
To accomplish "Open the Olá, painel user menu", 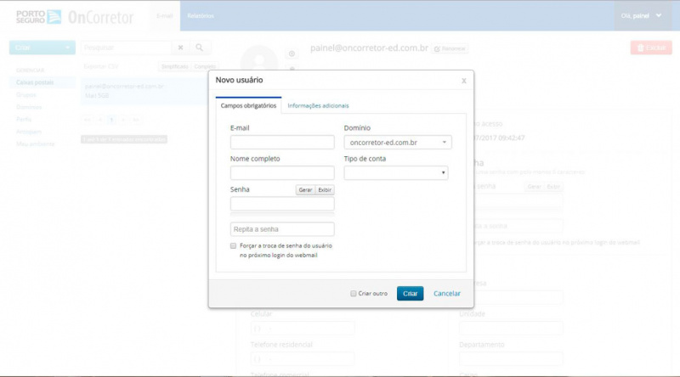I will [x=641, y=15].
